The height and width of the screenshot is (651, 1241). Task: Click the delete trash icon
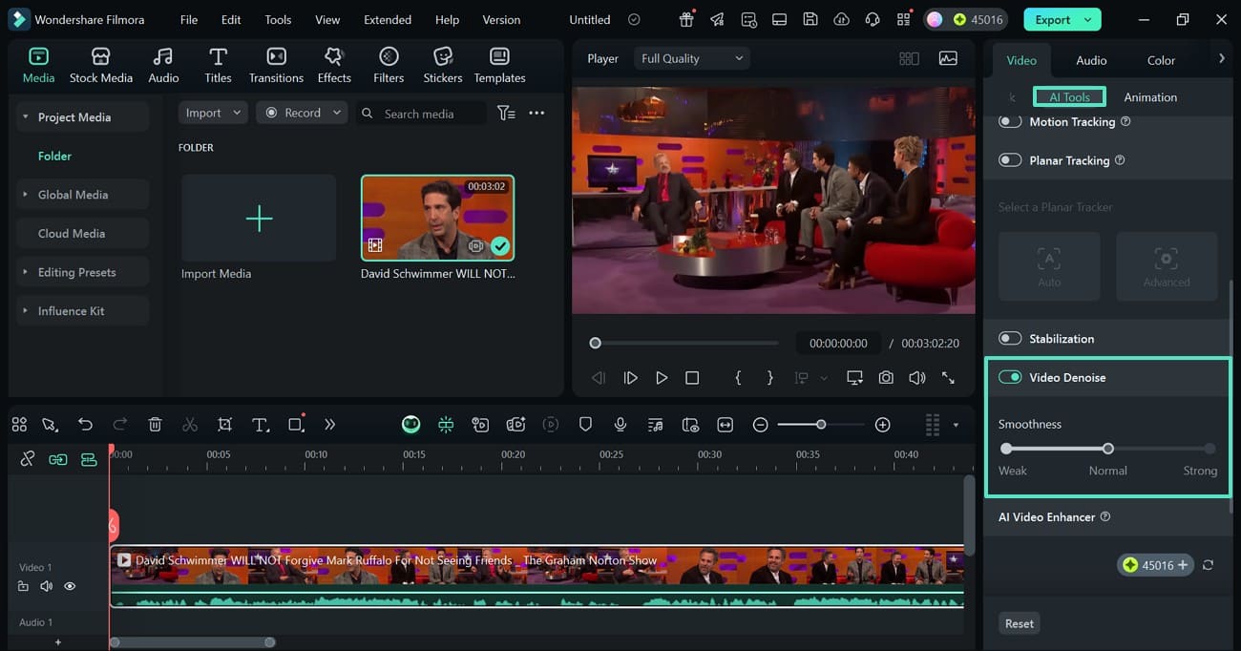(156, 425)
